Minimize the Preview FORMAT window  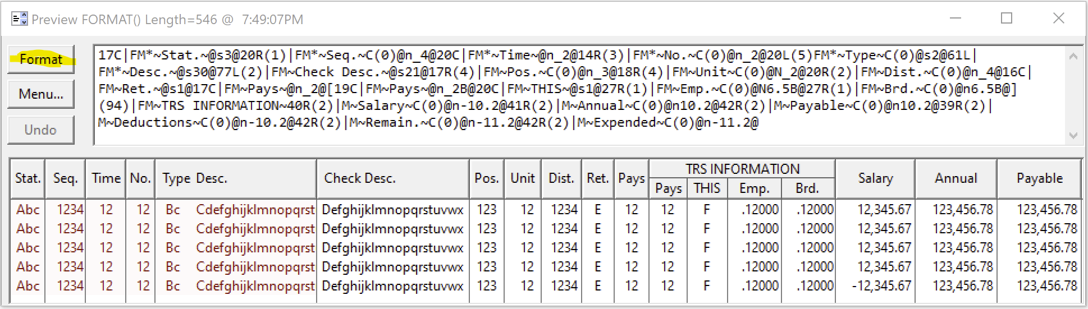coord(956,19)
